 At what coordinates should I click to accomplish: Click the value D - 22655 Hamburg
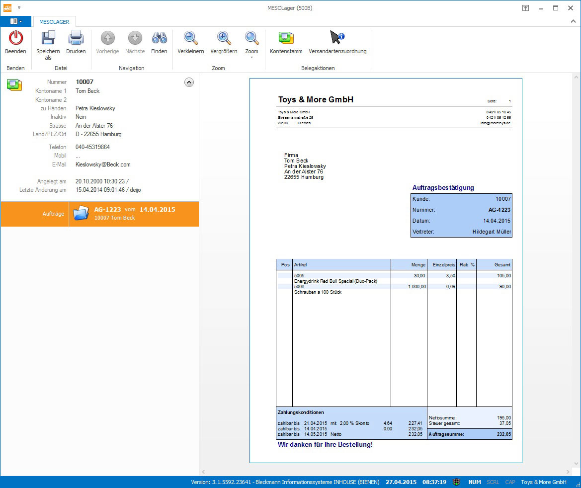pyautogui.click(x=98, y=134)
